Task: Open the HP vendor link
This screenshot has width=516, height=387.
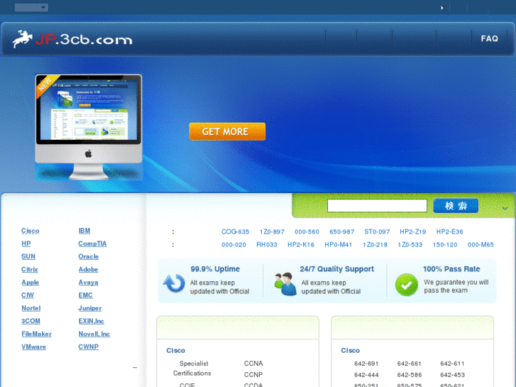Action: click(26, 244)
